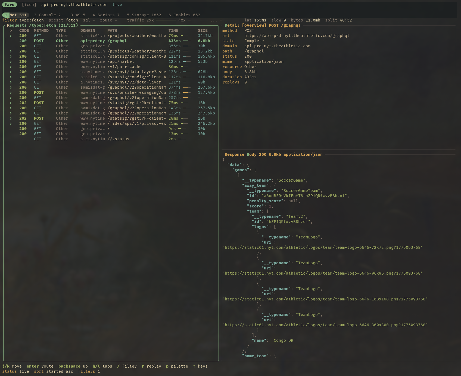
Task: Expand the 79ms weather request row chevron
Action: pyautogui.click(x=11, y=36)
